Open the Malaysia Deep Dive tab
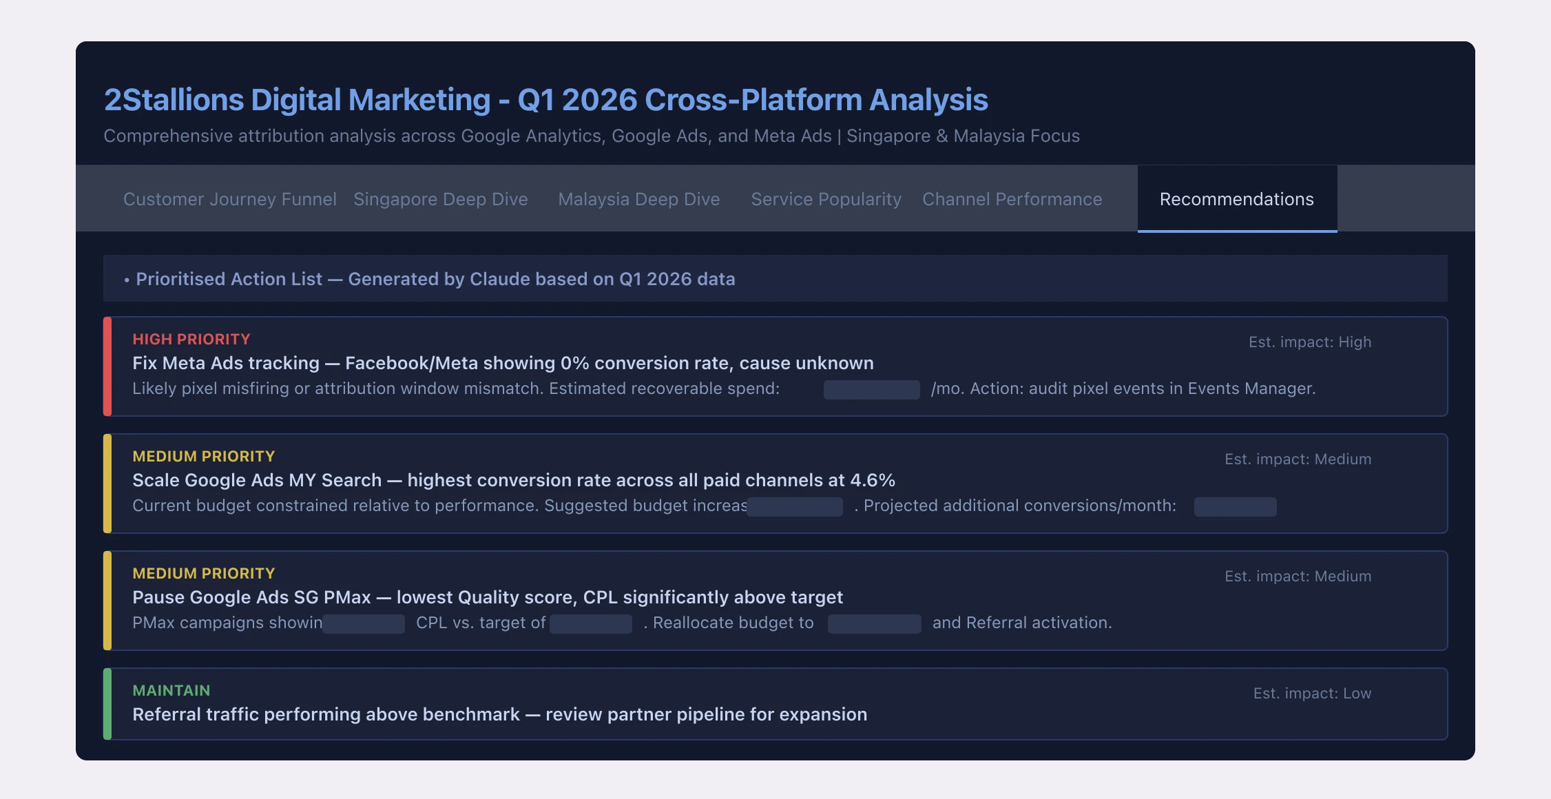This screenshot has height=799, width=1551. click(638, 199)
